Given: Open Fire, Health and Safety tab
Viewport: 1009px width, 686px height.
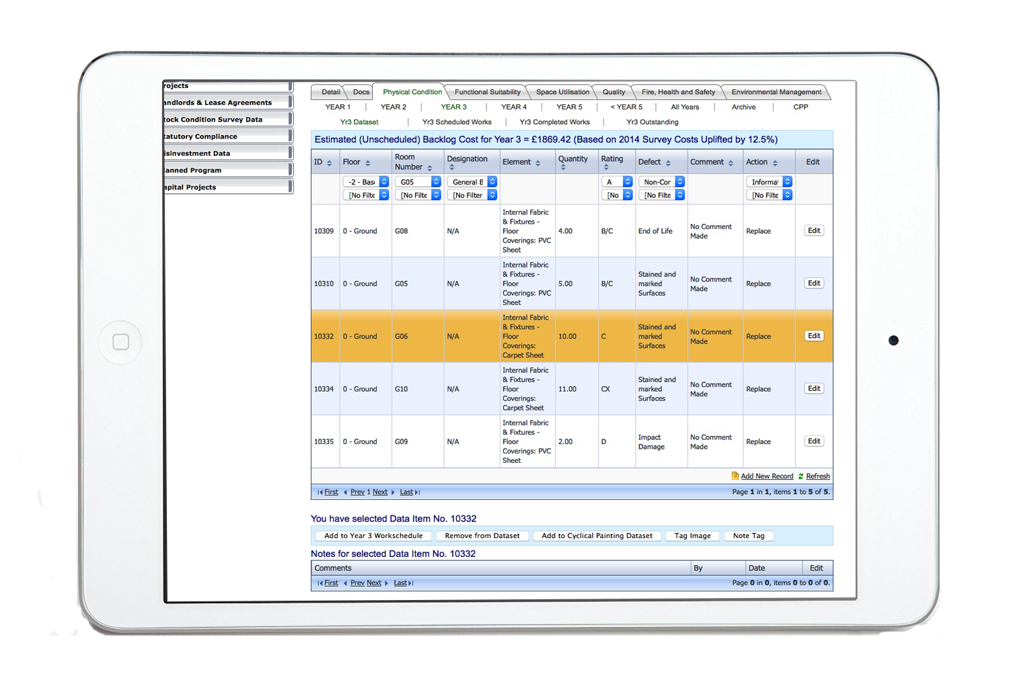Looking at the screenshot, I should (678, 92).
